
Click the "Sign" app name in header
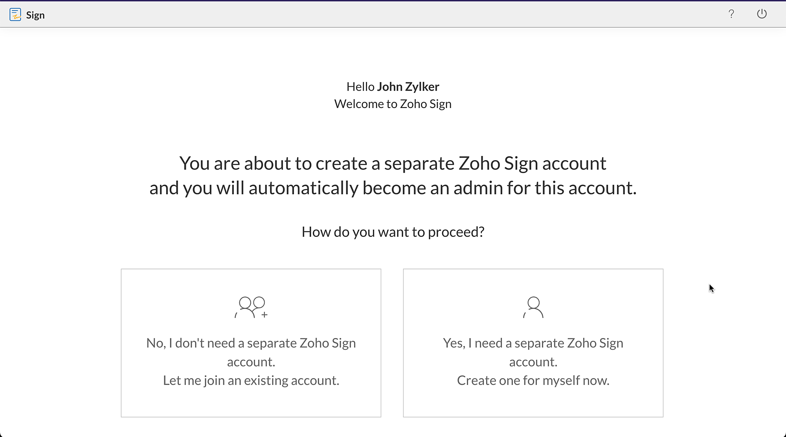click(x=35, y=15)
